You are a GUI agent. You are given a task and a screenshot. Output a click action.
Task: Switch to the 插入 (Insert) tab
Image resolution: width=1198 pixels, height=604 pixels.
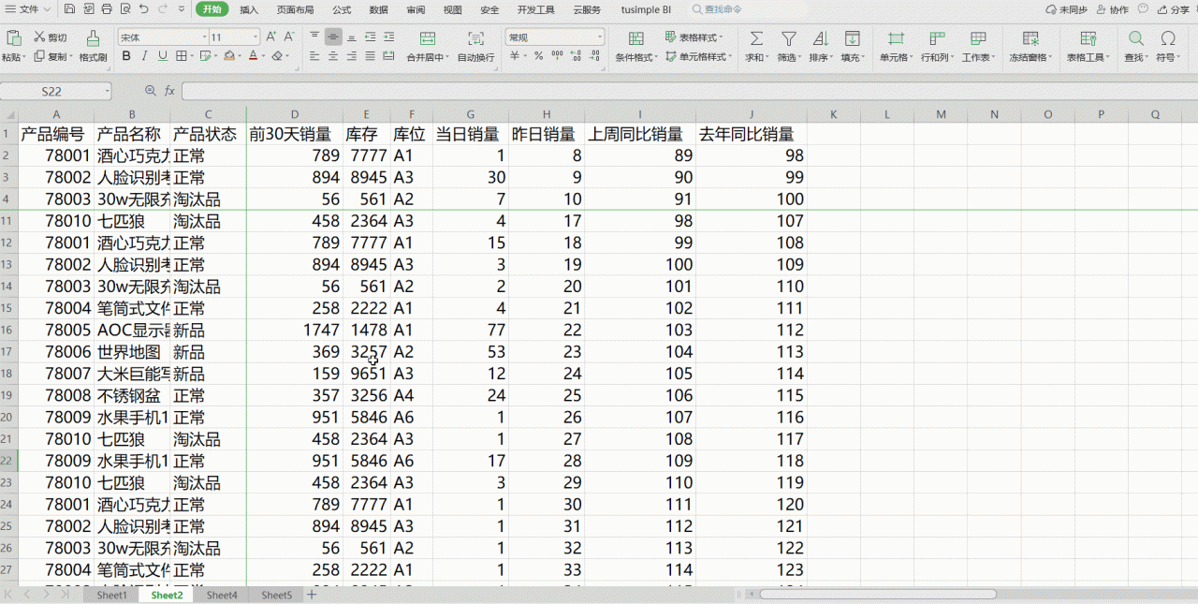[249, 9]
